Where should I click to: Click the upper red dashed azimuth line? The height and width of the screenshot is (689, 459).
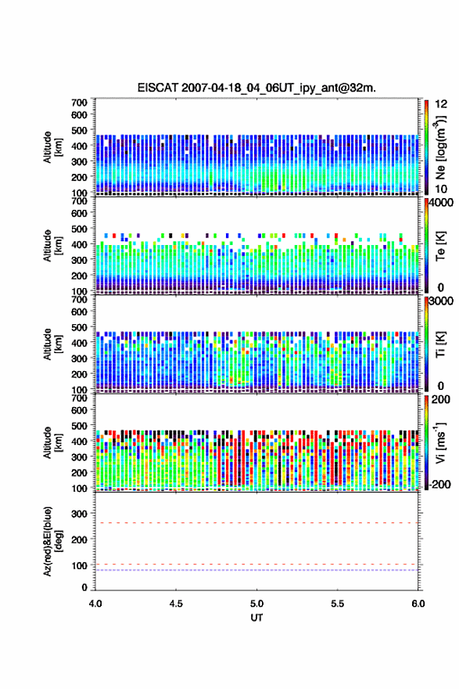click(x=256, y=523)
